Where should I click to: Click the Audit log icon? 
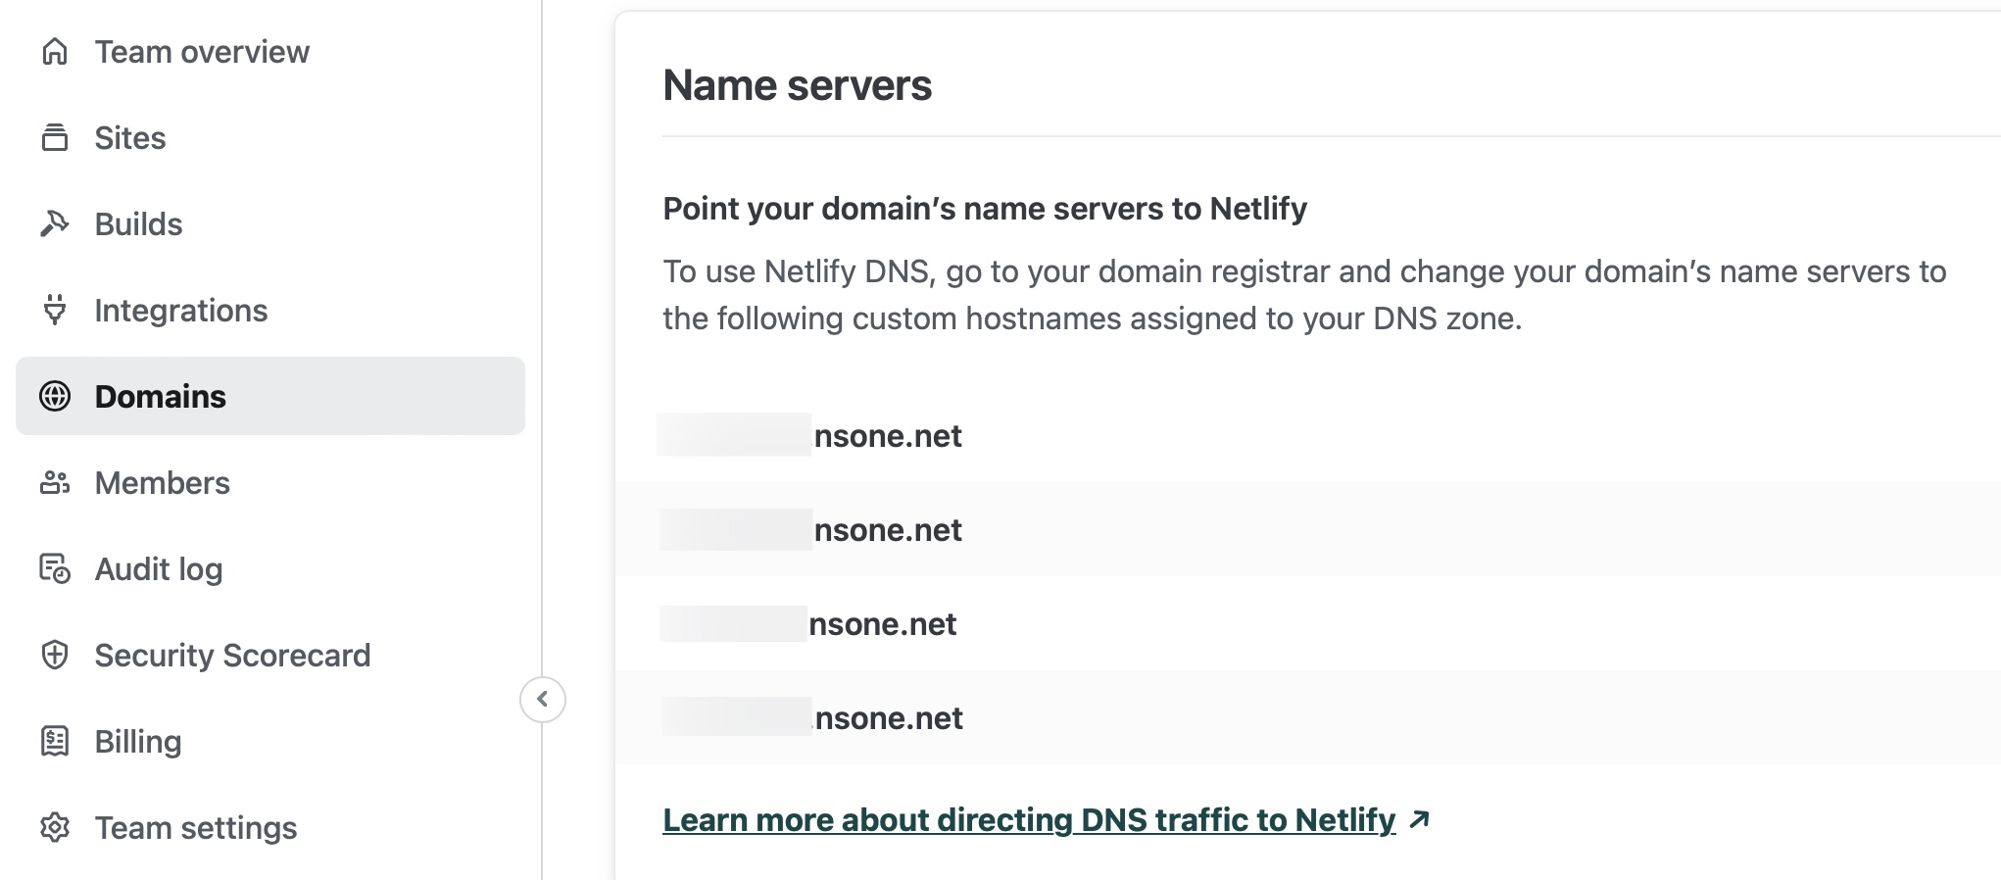55,568
